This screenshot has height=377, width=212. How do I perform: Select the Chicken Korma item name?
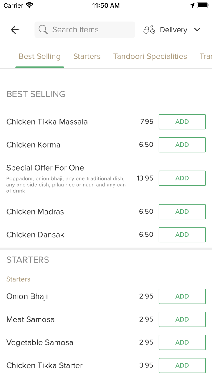(33, 145)
